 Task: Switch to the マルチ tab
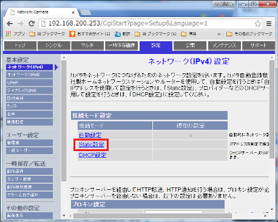pos(87,45)
